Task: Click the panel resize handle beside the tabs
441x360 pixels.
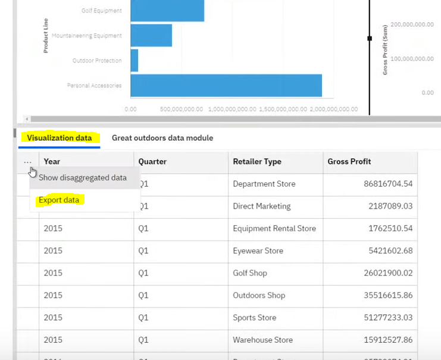Action: [x=15, y=134]
